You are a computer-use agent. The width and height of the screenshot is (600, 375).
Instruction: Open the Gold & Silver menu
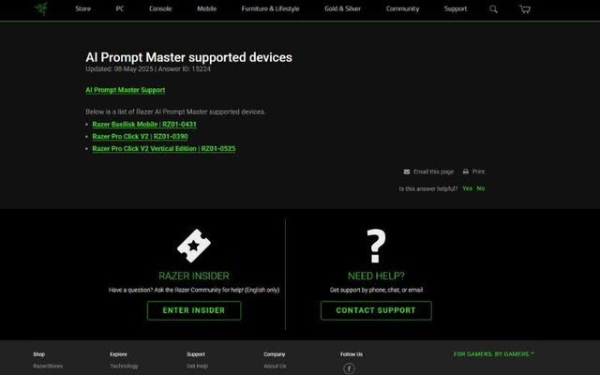[342, 8]
